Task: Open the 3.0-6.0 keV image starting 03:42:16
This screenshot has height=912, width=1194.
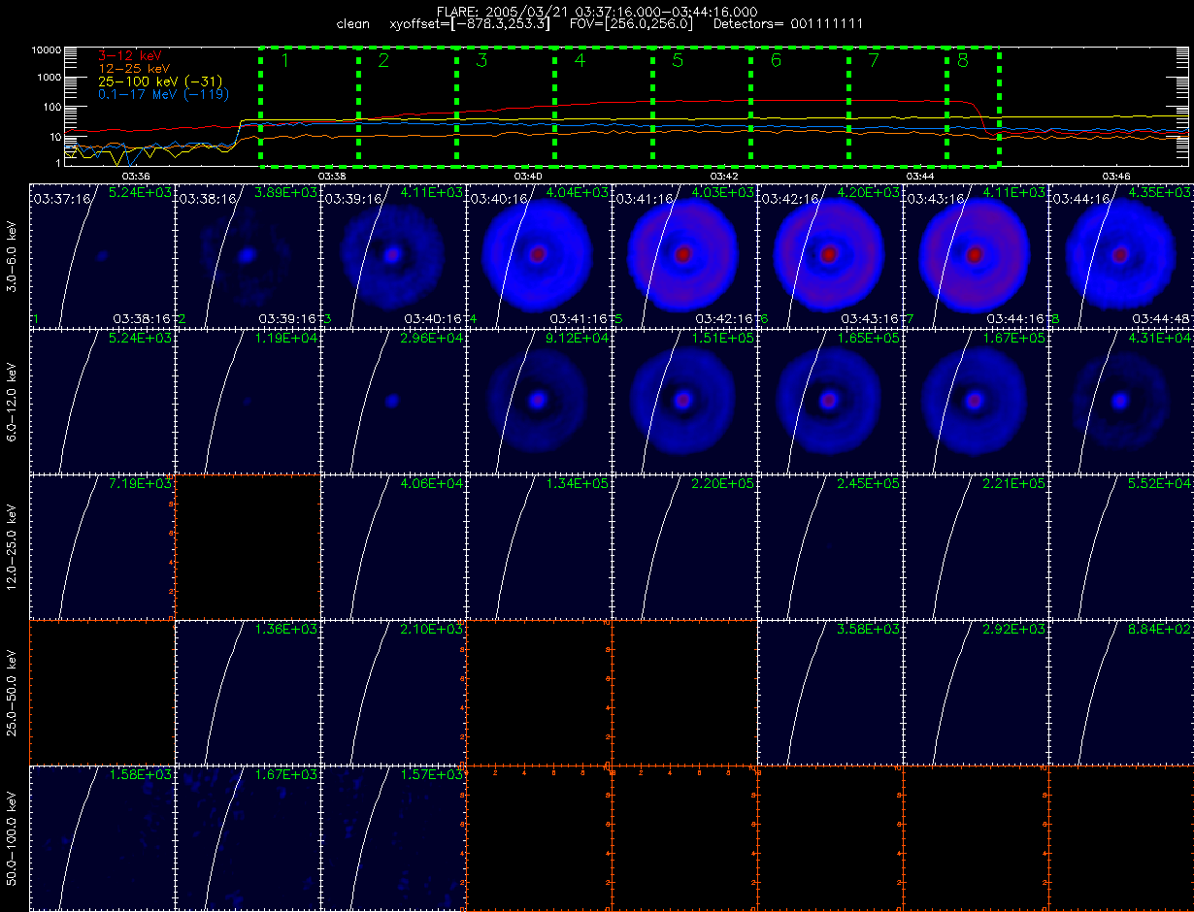Action: 830,255
